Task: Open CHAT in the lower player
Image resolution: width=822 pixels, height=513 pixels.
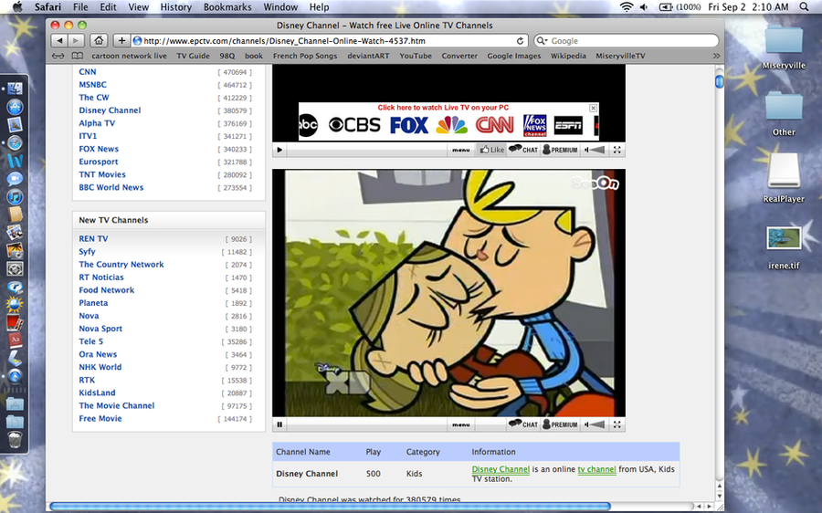Action: [x=523, y=424]
